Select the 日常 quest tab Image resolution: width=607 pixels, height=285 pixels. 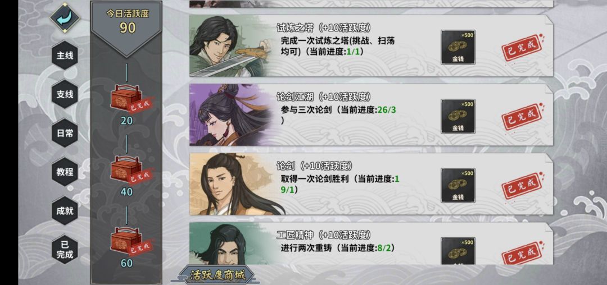click(x=65, y=133)
